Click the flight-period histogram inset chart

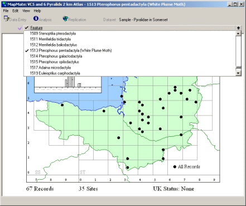tap(68, 84)
